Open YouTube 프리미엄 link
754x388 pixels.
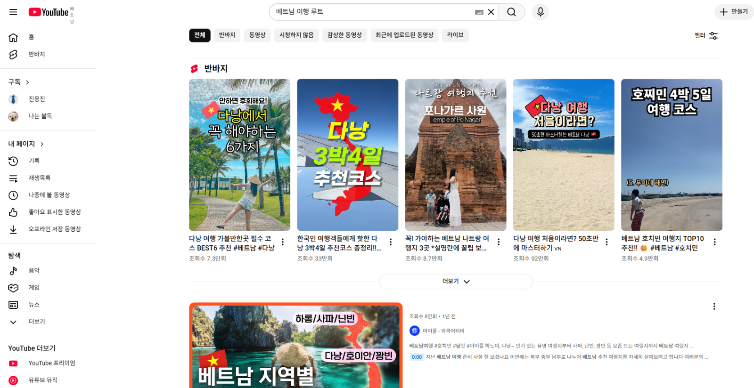[x=48, y=363]
